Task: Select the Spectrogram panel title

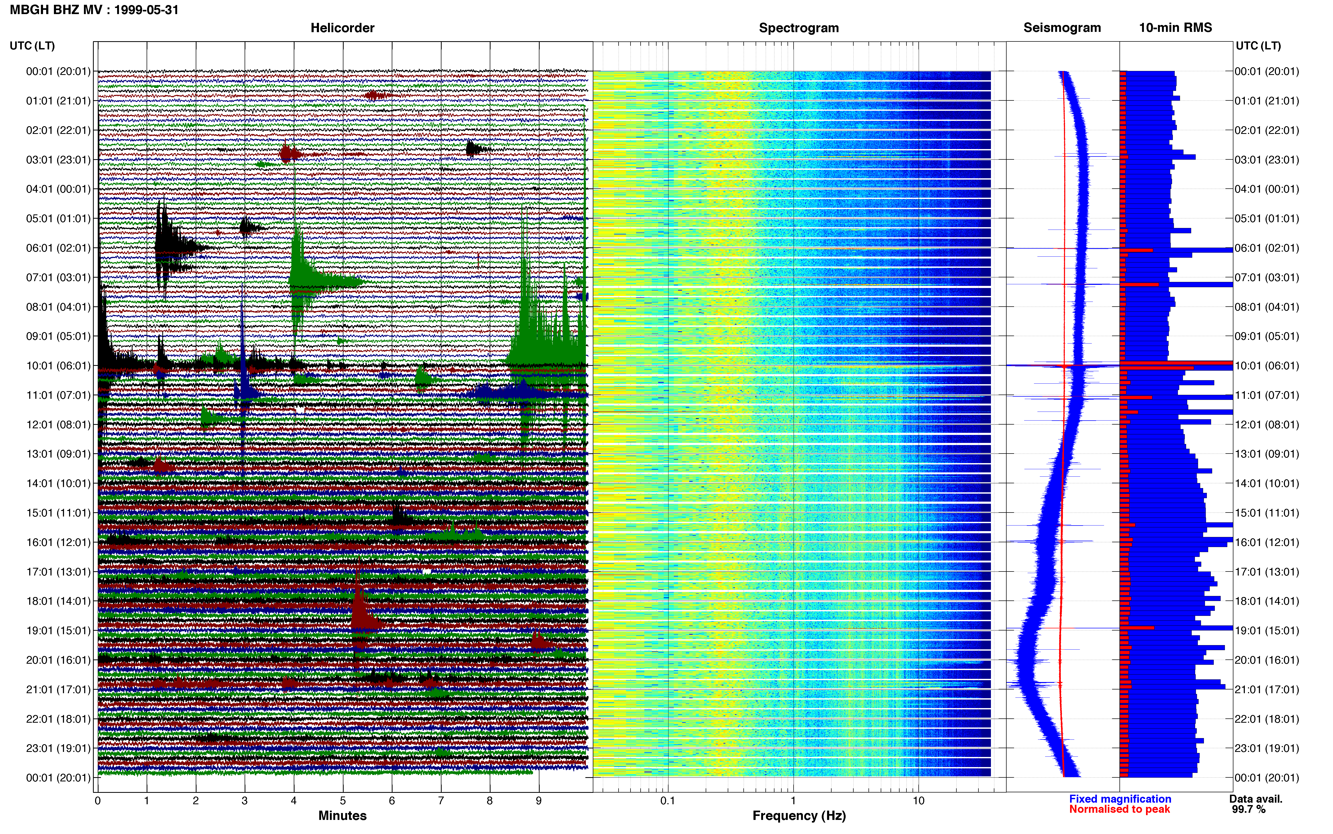Action: tap(799, 28)
